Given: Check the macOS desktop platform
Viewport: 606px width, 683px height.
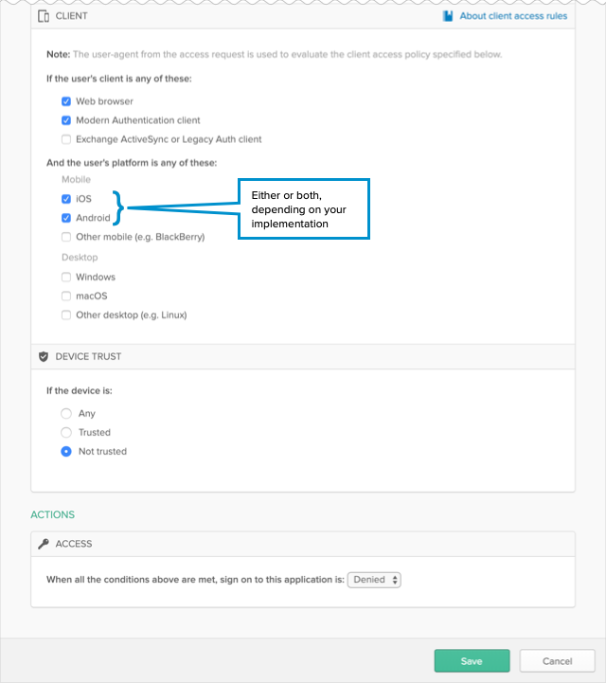Looking at the screenshot, I should click(x=66, y=297).
